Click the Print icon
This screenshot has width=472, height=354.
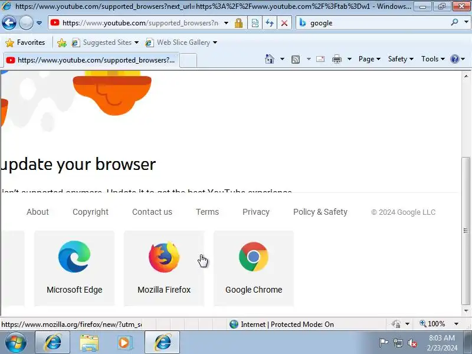pyautogui.click(x=336, y=60)
